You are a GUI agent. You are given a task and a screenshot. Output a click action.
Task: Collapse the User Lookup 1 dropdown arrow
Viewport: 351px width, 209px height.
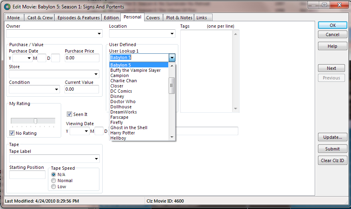point(172,57)
